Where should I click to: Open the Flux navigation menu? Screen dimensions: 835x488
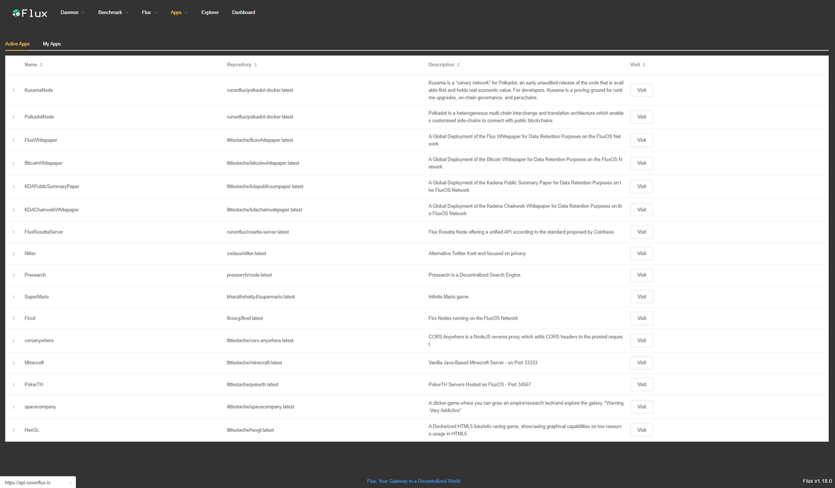point(149,13)
